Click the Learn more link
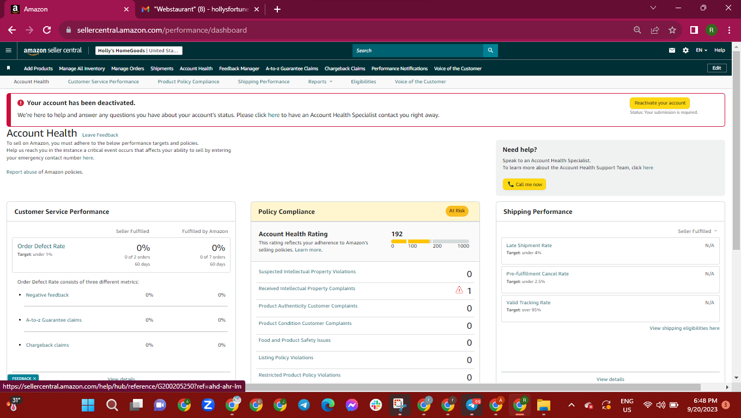 308,250
